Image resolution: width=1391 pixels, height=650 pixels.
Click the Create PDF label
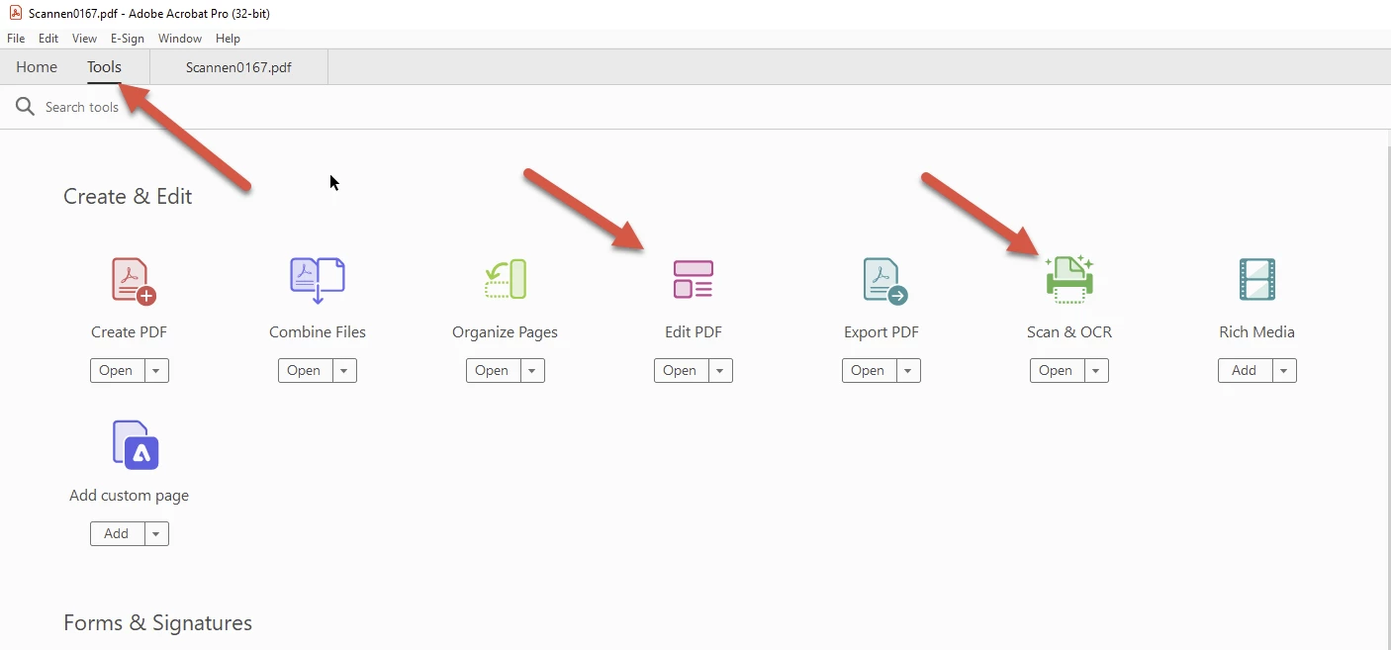129,332
